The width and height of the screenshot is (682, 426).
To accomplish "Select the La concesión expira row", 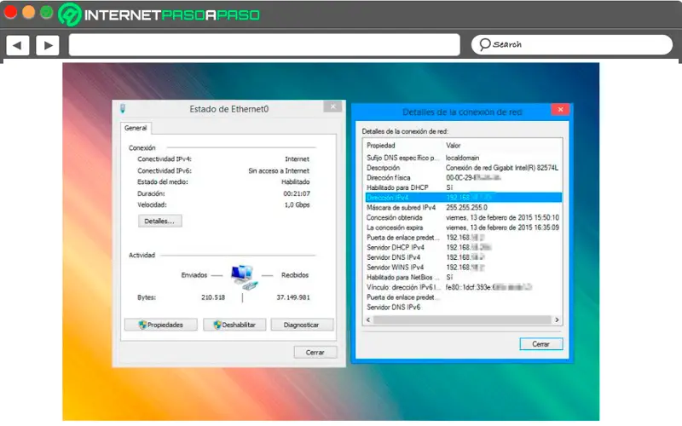I will 463,227.
